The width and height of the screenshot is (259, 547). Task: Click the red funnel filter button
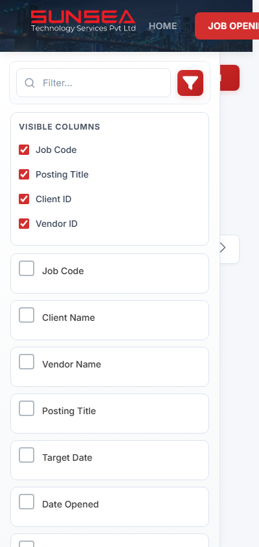click(190, 83)
